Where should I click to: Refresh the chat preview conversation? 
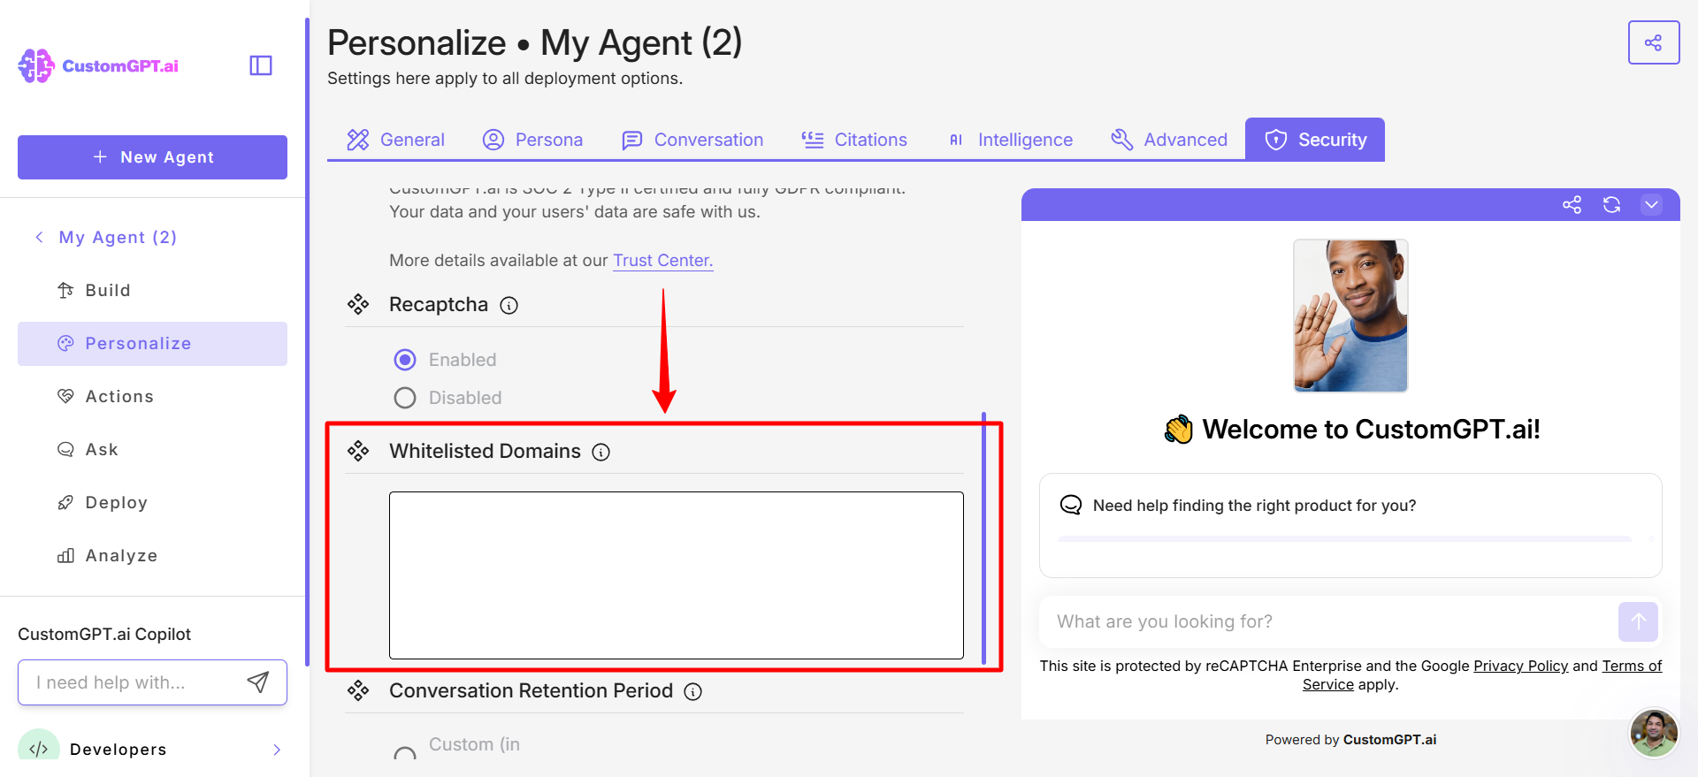click(x=1611, y=205)
